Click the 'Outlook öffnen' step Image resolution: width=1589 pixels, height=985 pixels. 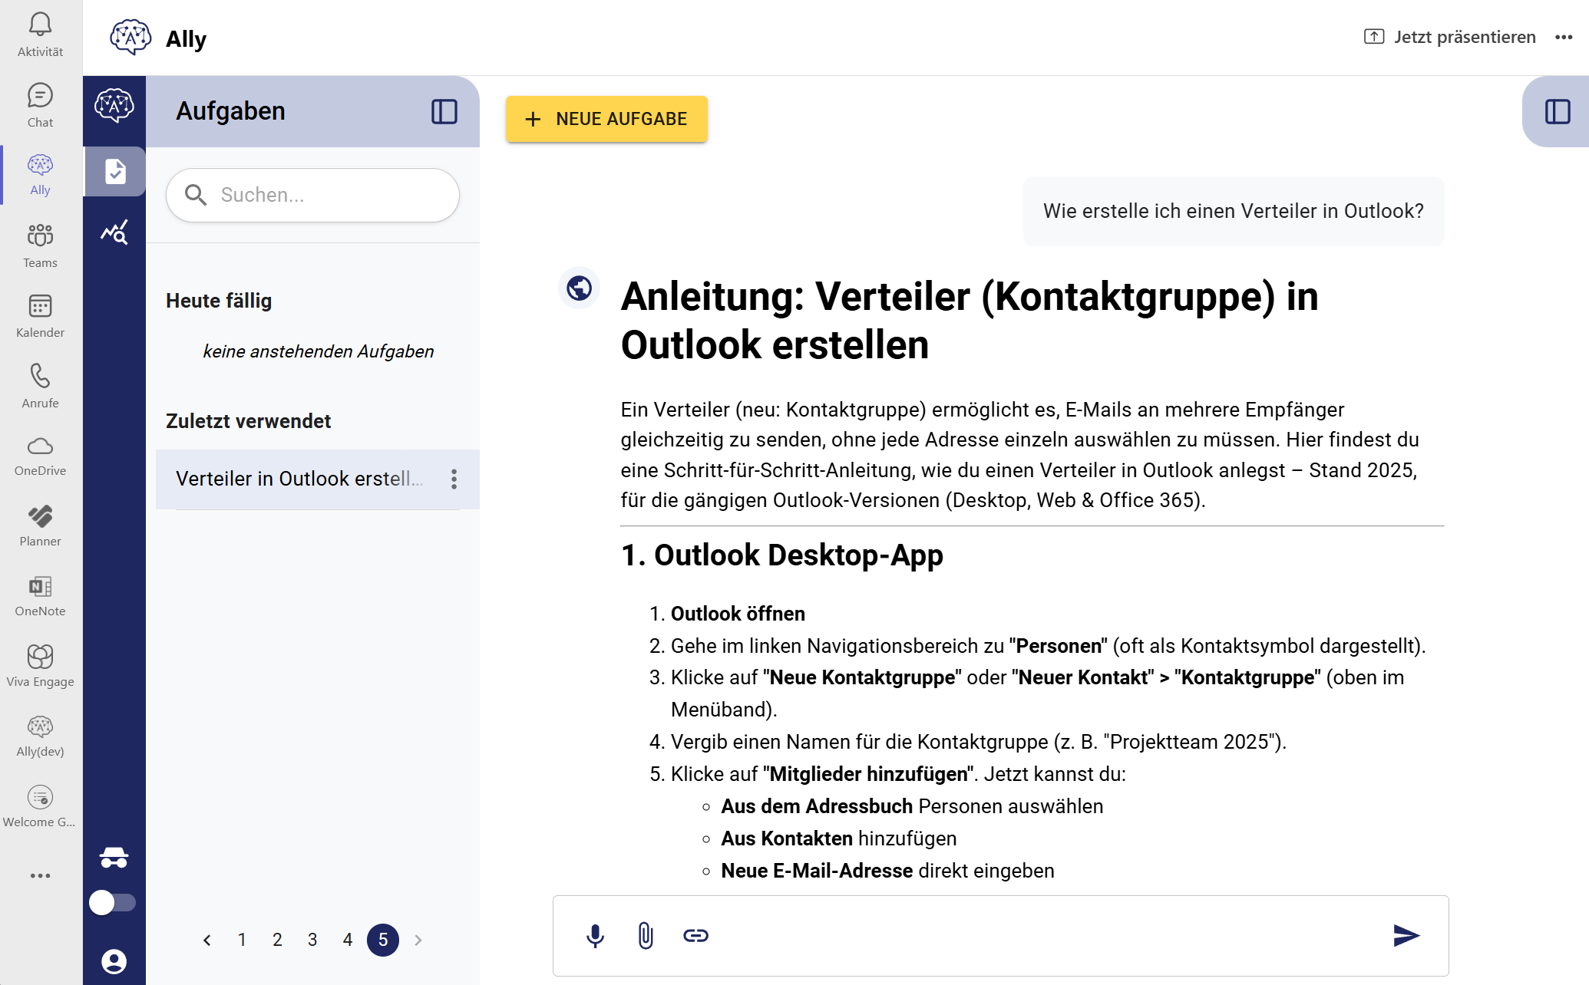point(738,614)
